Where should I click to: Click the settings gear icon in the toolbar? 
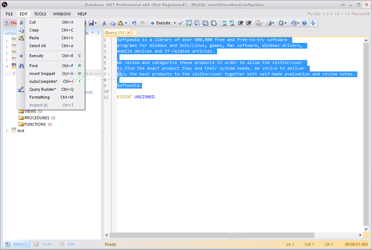(281, 23)
